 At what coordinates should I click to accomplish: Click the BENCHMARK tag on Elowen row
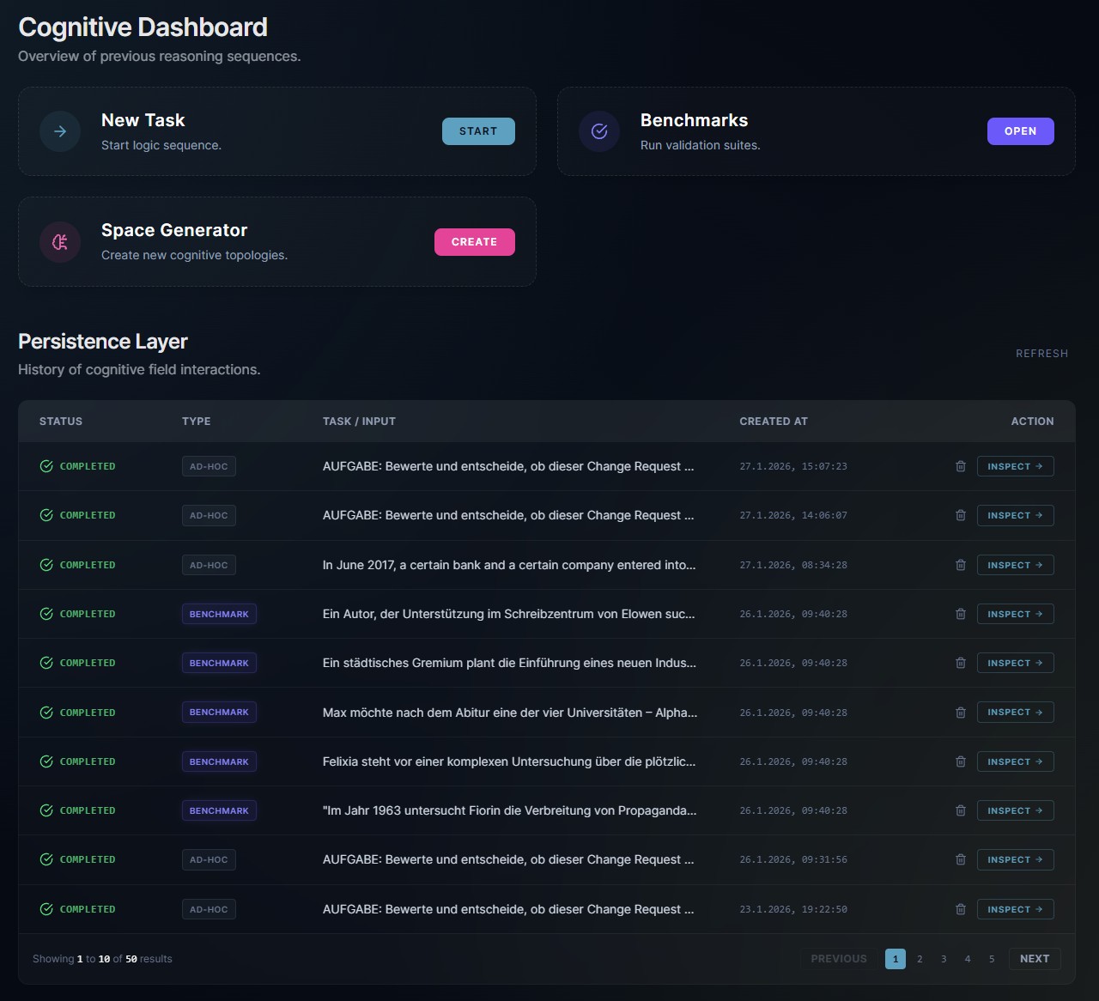pos(219,614)
